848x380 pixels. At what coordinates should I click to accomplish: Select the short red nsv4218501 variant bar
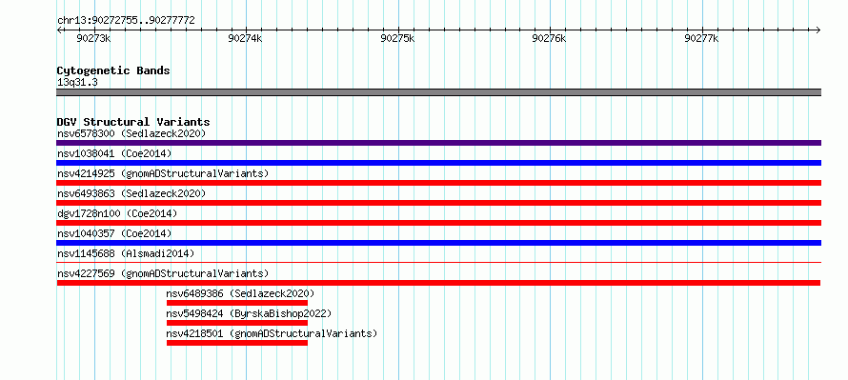point(237,343)
